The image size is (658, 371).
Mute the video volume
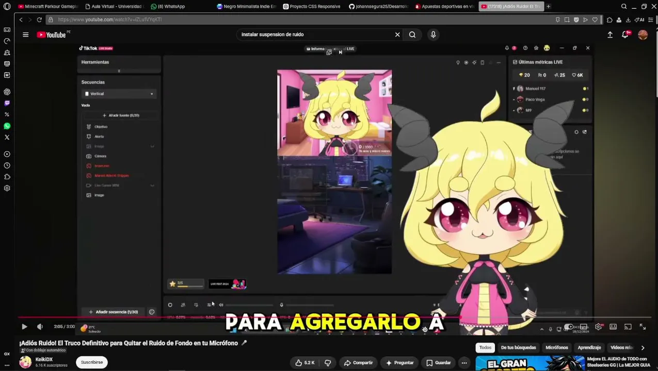pyautogui.click(x=40, y=327)
